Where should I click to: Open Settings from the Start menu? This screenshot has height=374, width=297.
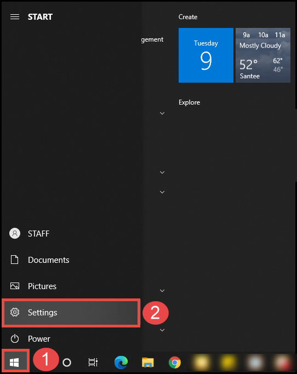click(x=71, y=313)
